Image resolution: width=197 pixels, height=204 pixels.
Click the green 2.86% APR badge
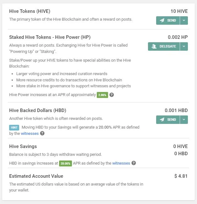102,95
